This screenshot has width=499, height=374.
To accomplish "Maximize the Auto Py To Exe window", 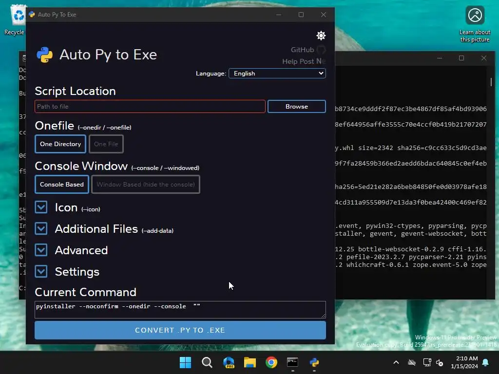I will click(x=301, y=15).
